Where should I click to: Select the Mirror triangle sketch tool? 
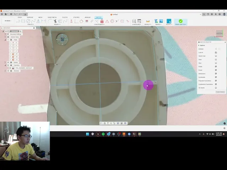click(38, 21)
